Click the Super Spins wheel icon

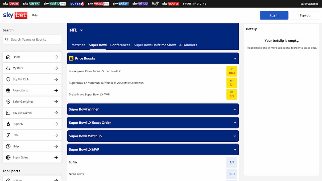point(8,157)
